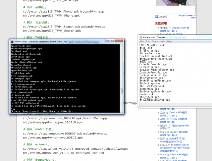Open Linus's 如何在刷ROM前新增刪除 link
This screenshot has width=212, height=161.
(175, 148)
